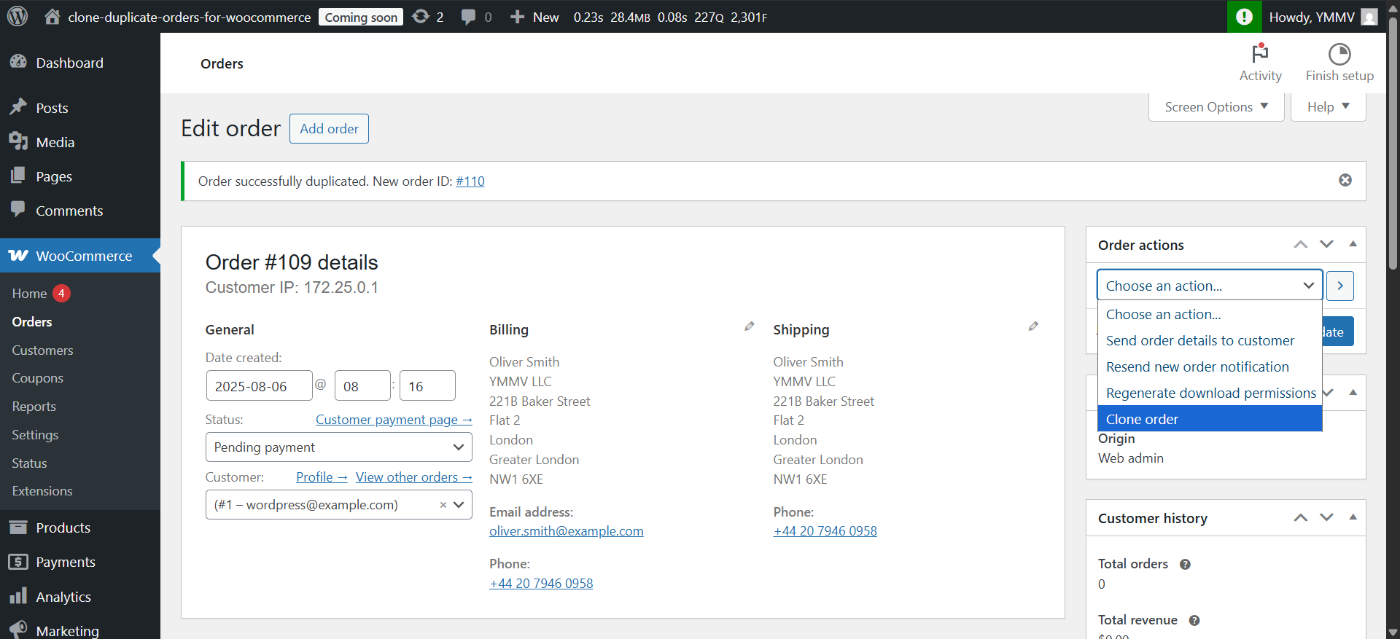Open the new order #110 link

point(470,181)
